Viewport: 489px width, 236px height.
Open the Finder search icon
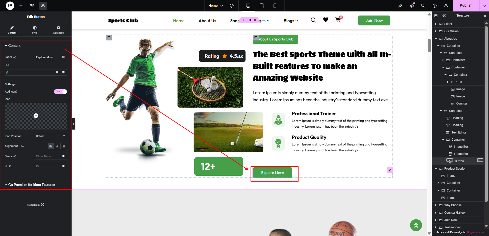pos(423,6)
